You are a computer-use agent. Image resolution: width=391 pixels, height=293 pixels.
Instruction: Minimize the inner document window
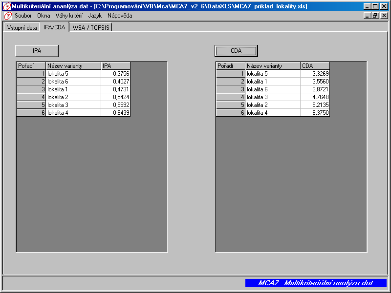[x=368, y=16]
